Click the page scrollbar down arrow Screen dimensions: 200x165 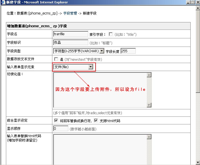pos(198,162)
